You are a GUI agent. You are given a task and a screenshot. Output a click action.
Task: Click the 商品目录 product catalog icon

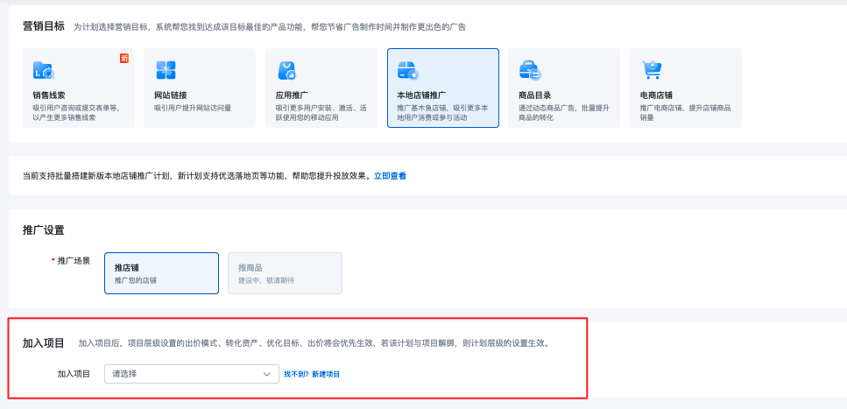(529, 70)
